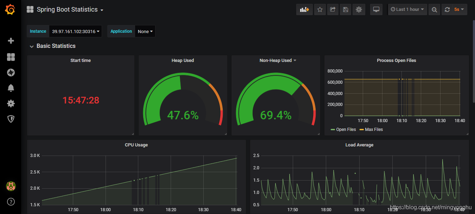Star the Spring Boot Statistics dashboard
475x214 pixels.
point(320,10)
